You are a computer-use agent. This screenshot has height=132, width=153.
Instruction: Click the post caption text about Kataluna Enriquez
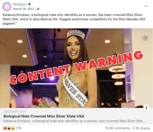click(x=74, y=19)
